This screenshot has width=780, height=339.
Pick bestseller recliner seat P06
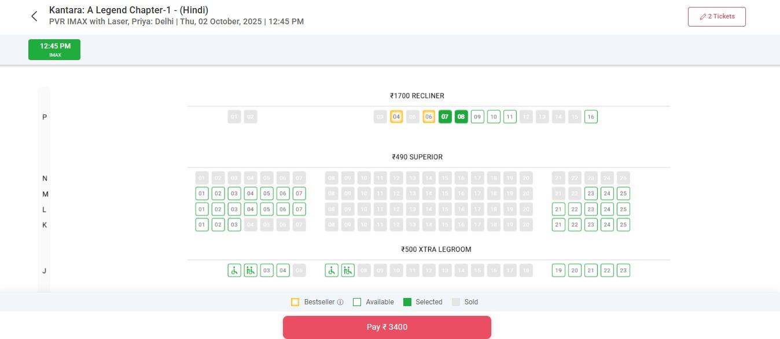pos(429,117)
